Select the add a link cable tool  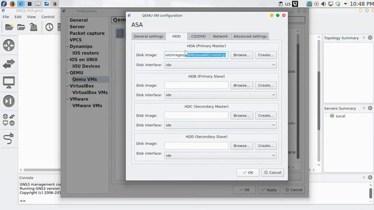tap(9, 138)
